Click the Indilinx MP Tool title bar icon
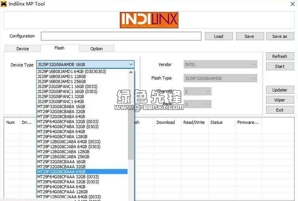The width and height of the screenshot is (298, 201). (x=3, y=4)
